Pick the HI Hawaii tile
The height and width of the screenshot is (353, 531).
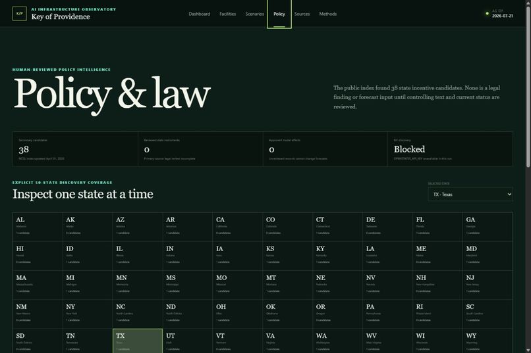[38, 256]
